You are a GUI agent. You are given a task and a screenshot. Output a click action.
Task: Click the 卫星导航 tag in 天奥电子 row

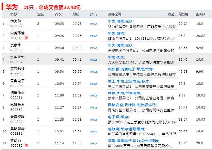click(132, 81)
